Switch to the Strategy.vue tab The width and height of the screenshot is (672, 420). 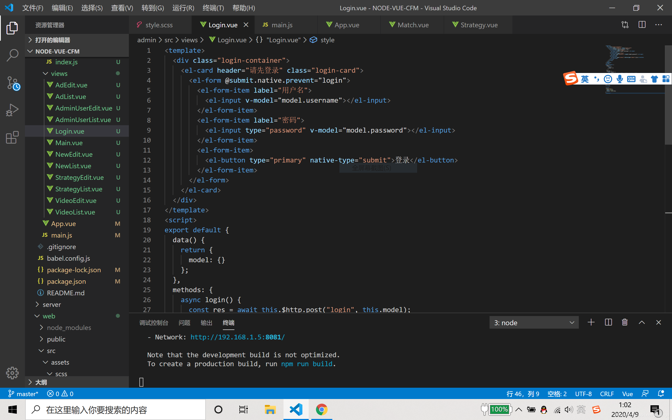click(478, 25)
